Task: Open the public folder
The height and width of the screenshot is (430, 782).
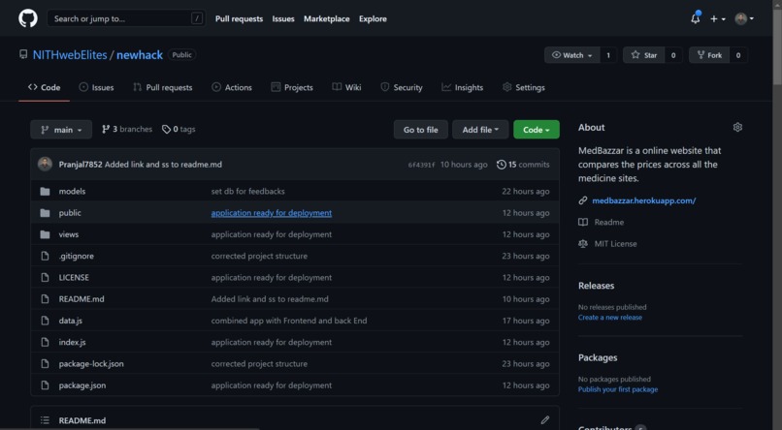Action: point(70,212)
